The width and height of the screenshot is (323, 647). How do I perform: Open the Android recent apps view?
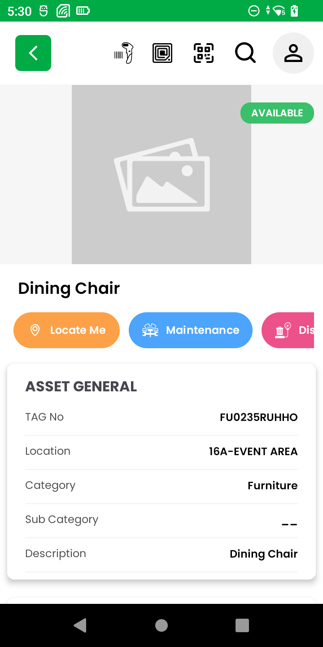point(242,625)
